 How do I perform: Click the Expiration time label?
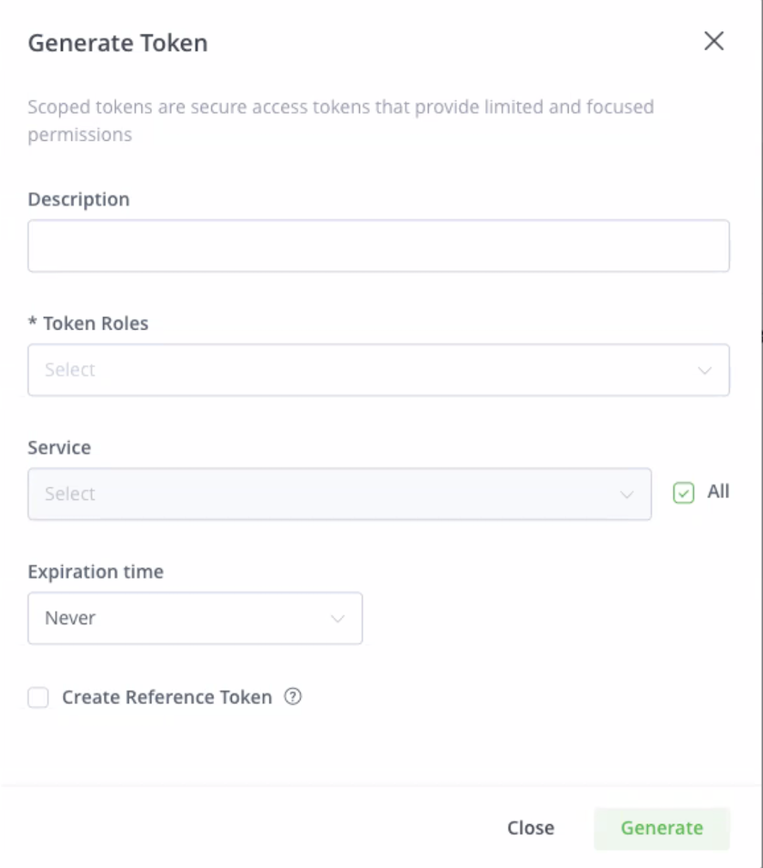pos(95,572)
